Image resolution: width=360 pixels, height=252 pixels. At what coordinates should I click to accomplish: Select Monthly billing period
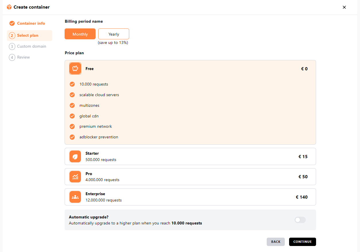(x=80, y=34)
